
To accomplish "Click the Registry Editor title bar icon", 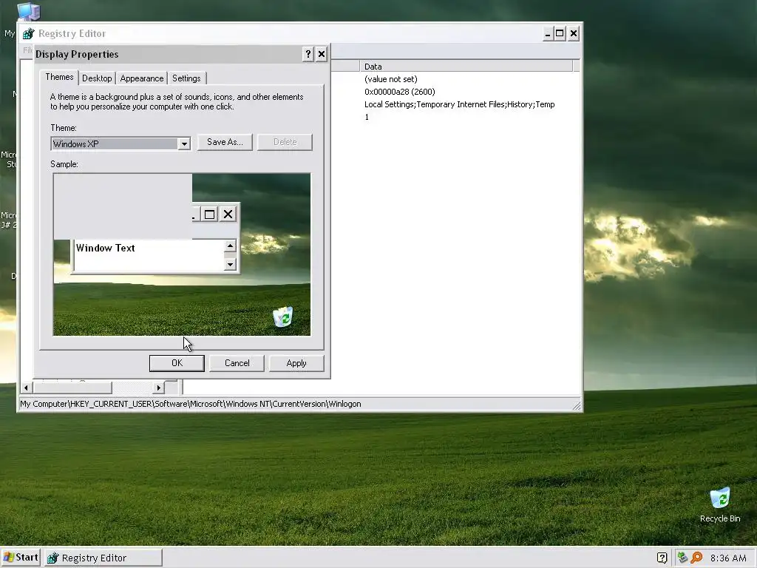I will click(29, 34).
